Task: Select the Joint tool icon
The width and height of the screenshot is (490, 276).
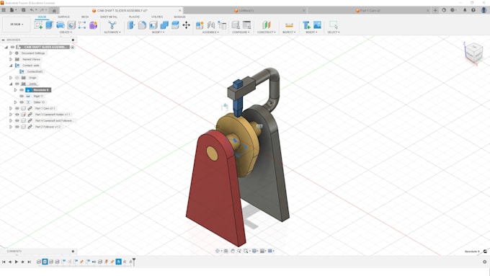Action: click(x=211, y=25)
